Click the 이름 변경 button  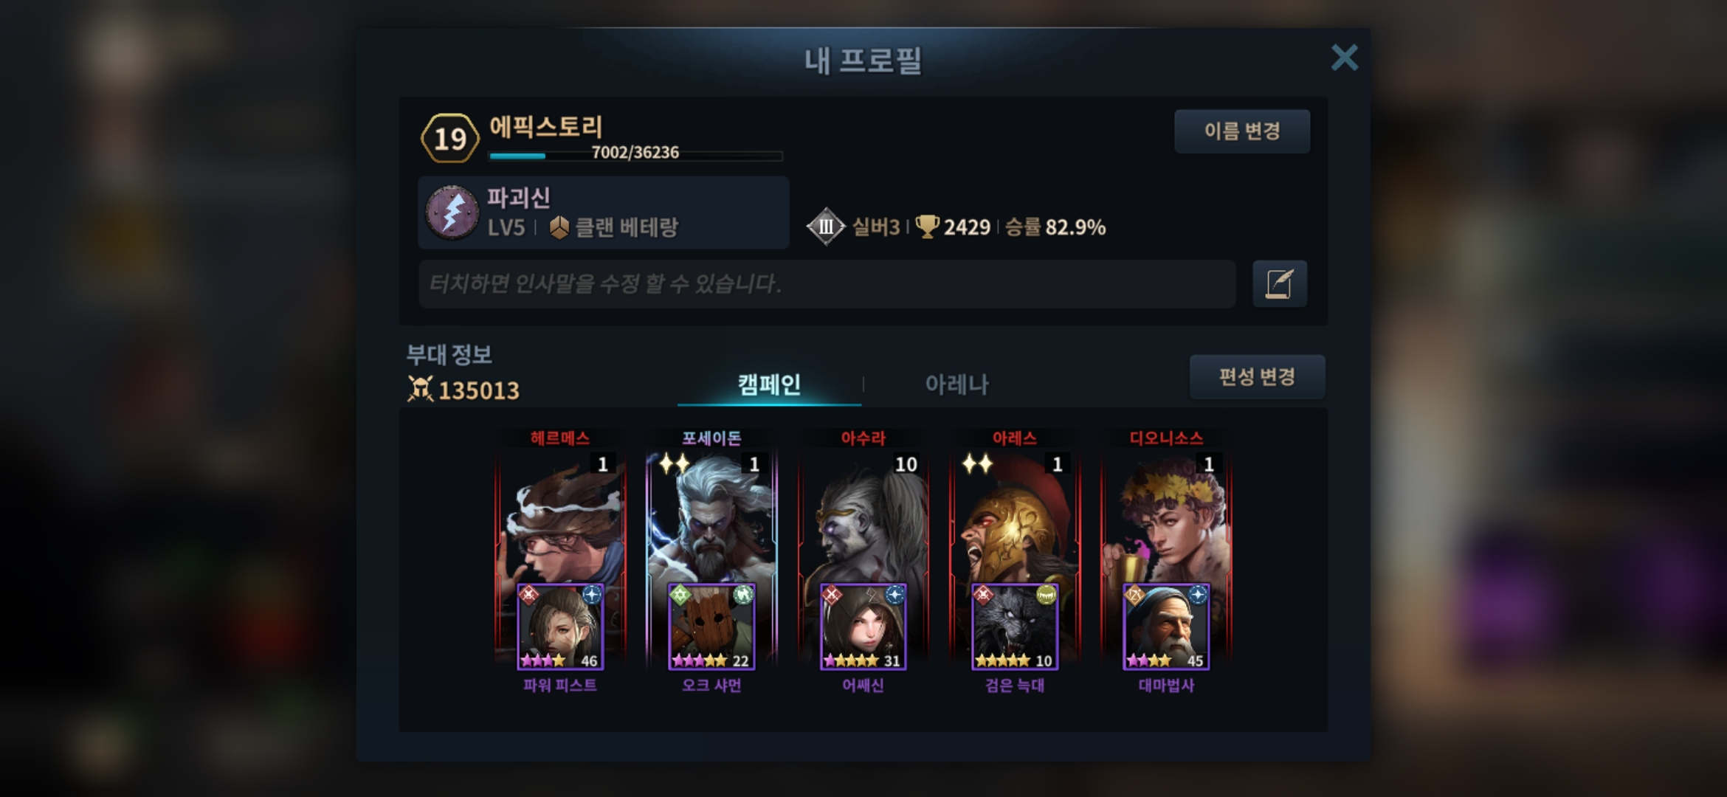(1242, 131)
